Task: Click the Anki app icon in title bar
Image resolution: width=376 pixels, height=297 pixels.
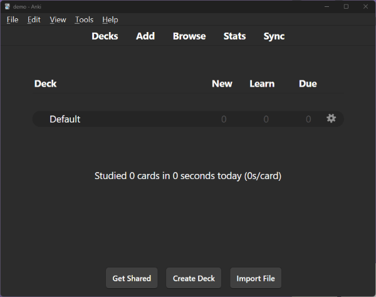Action: pos(7,6)
